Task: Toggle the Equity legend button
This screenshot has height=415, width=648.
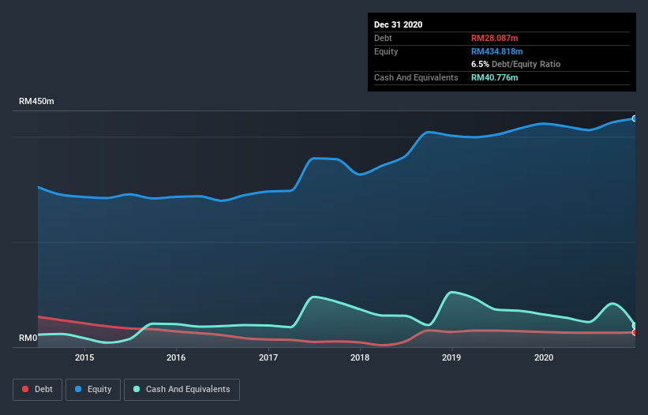Action: [93, 390]
